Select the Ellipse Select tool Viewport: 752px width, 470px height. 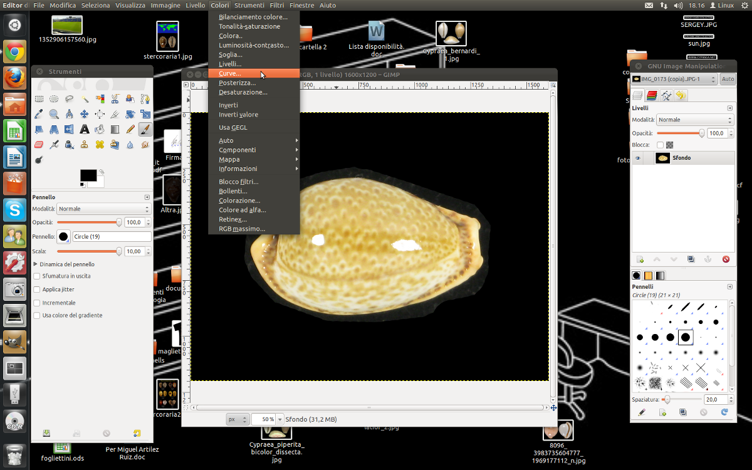(54, 99)
